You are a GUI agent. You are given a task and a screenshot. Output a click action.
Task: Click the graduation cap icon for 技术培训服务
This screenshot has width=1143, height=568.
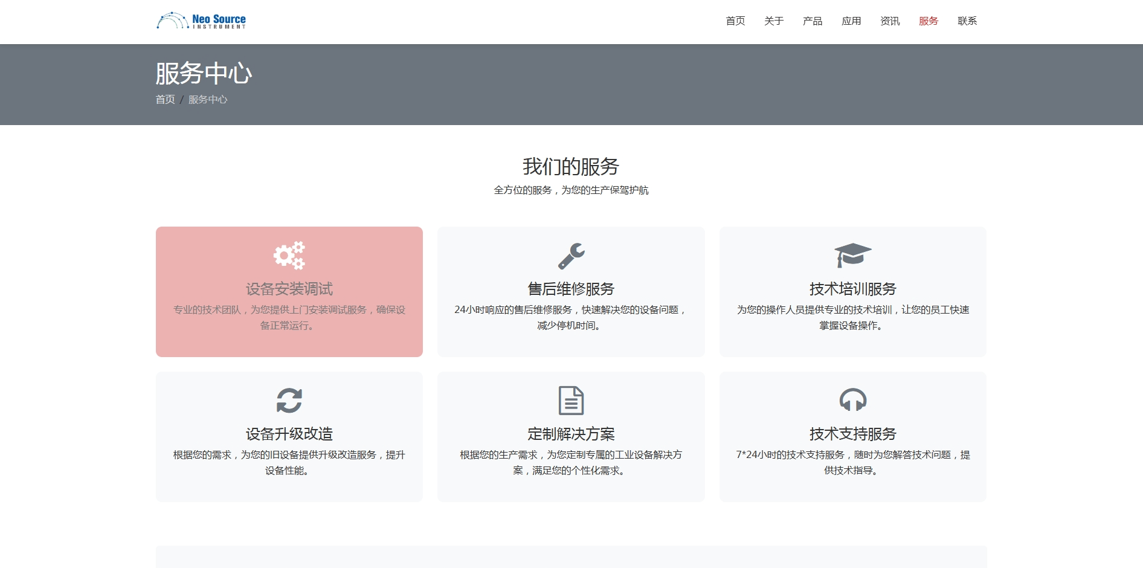click(x=852, y=255)
